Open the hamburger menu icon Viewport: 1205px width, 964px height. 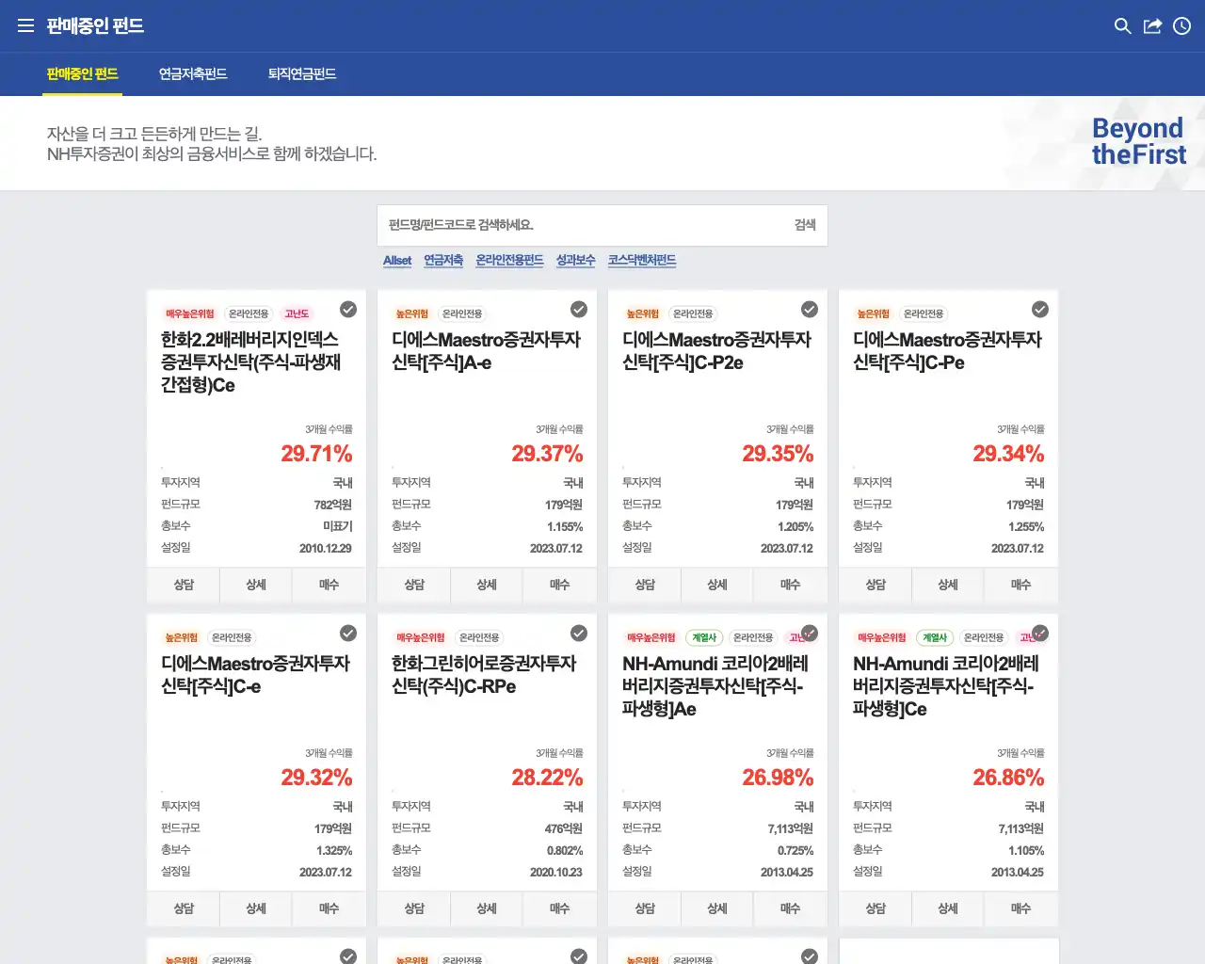(x=25, y=25)
